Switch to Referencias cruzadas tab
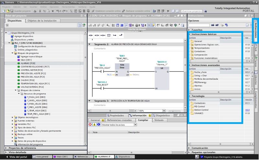 [119, 120]
